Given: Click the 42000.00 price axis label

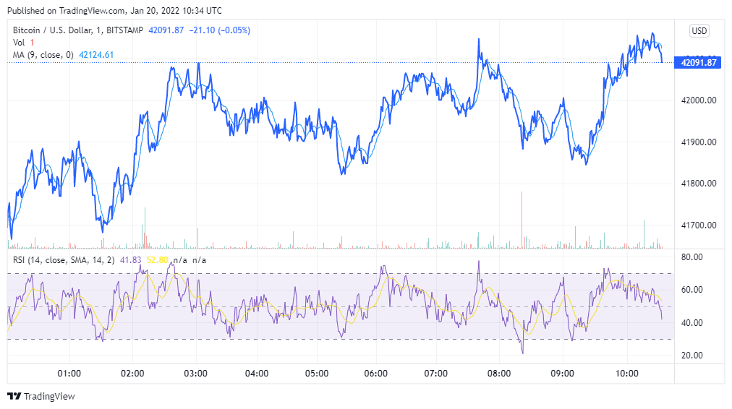Looking at the screenshot, I should [699, 100].
